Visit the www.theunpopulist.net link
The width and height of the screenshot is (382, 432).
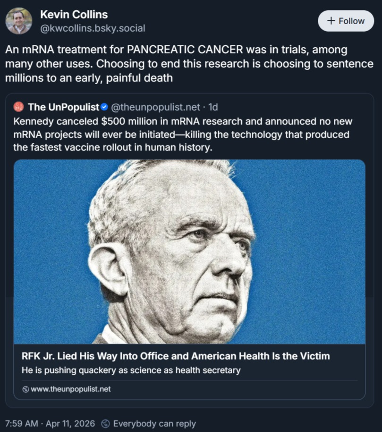click(70, 389)
